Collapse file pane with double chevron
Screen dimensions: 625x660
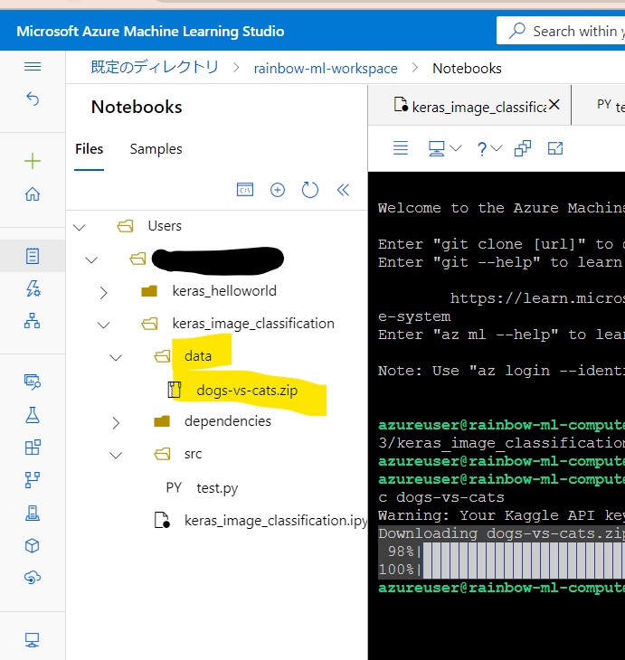[343, 190]
